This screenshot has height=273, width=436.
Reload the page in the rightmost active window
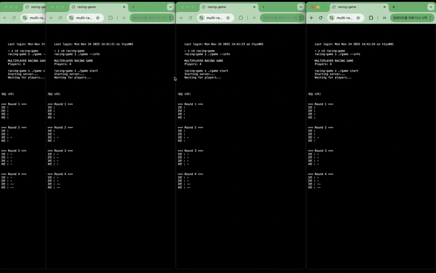pos(321,18)
